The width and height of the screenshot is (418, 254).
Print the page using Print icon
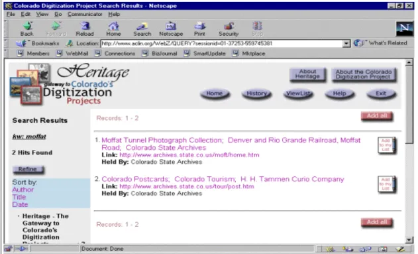point(199,29)
